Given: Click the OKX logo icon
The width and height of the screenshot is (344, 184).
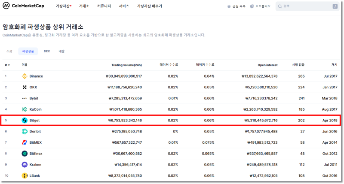Looking at the screenshot, I should 25,87.
